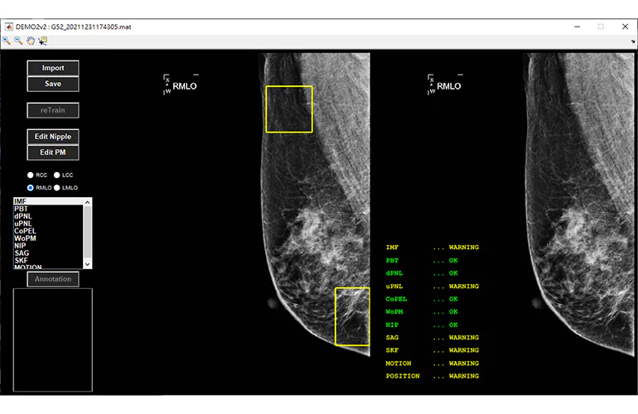This screenshot has height=414, width=638.
Task: Click the reTrain button
Action: 53,110
